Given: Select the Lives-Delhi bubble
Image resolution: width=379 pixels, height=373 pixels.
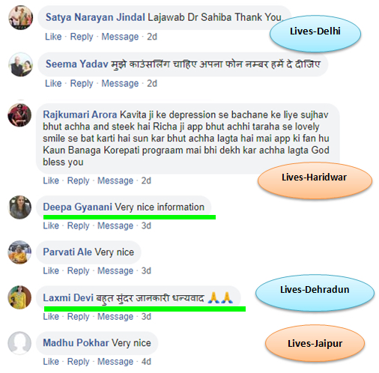Looking at the screenshot, I should point(315,34).
